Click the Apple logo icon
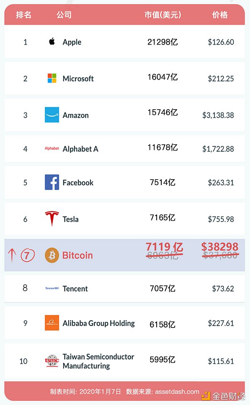Viewport: 250px width, 405px height. coord(52,42)
